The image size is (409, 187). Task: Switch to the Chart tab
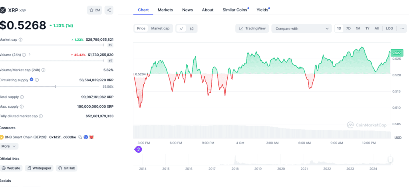(x=143, y=10)
